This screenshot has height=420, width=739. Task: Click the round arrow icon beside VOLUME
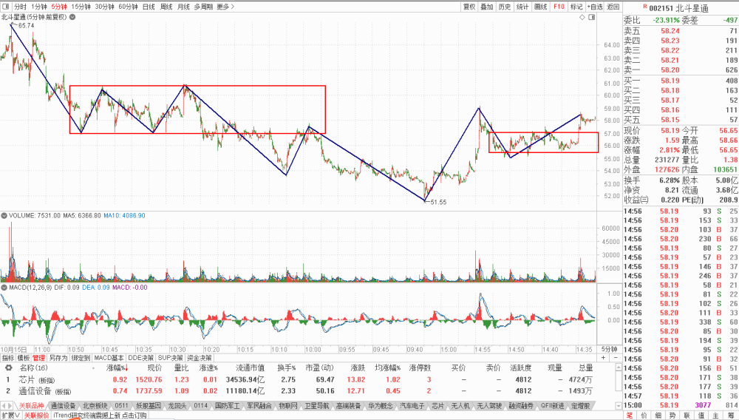(4, 215)
